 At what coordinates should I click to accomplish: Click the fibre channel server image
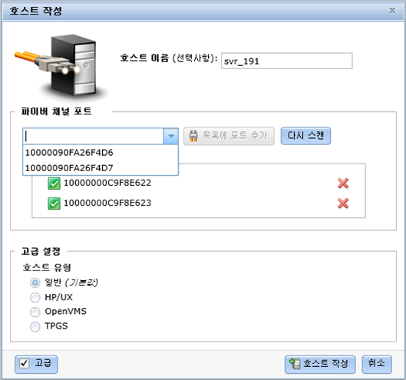[61, 66]
